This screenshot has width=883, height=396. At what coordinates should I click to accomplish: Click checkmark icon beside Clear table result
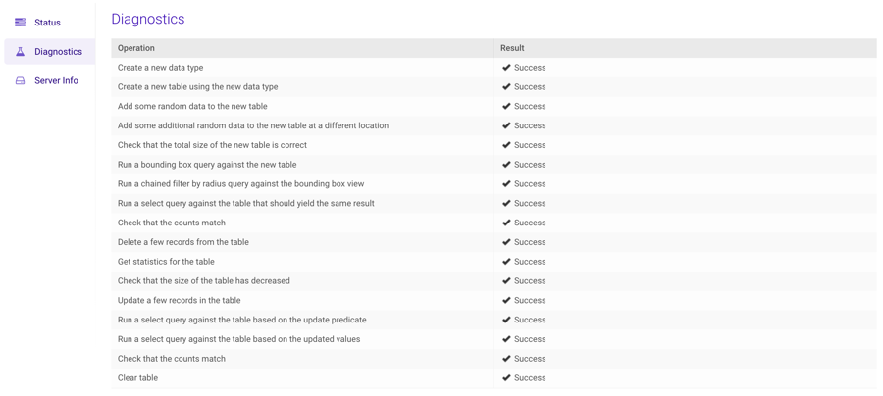[x=506, y=378]
